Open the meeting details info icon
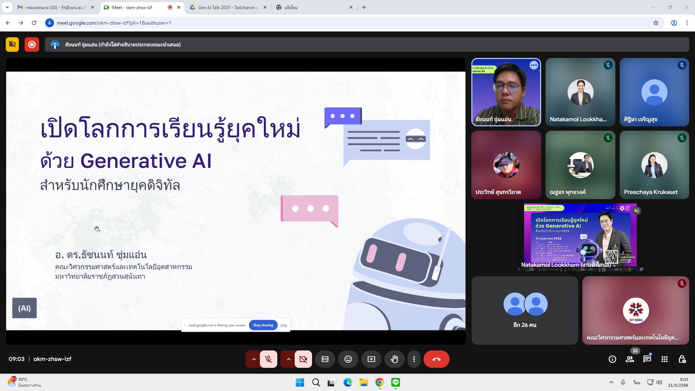This screenshot has width=695, height=391. (x=612, y=359)
